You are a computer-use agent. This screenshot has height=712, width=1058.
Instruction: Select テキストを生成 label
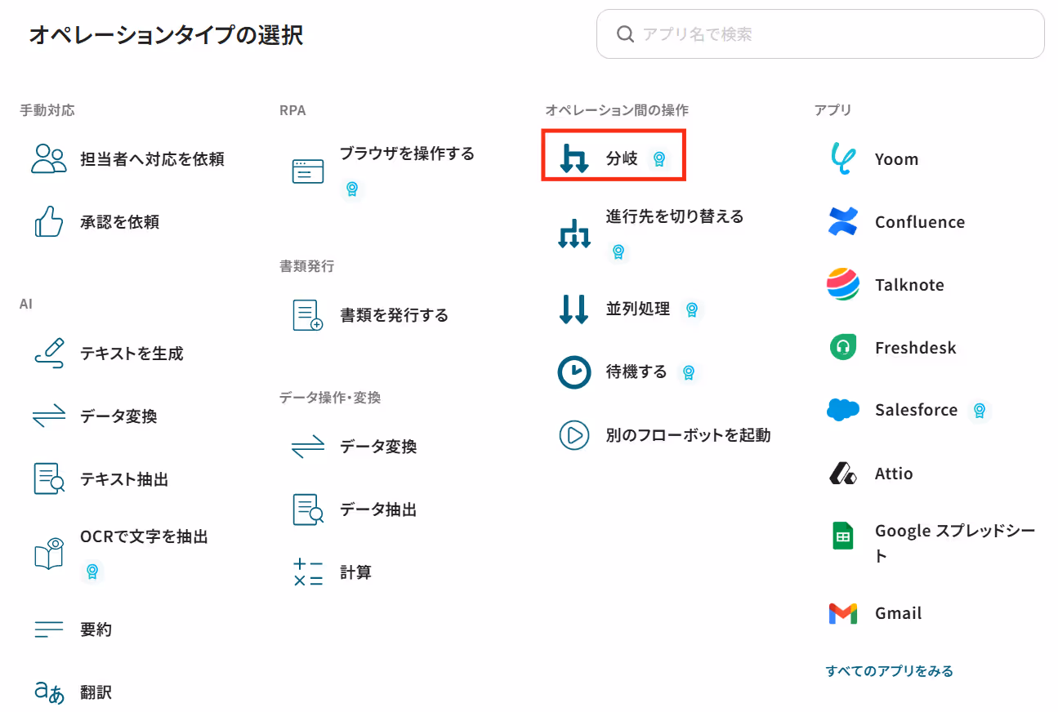pos(132,354)
